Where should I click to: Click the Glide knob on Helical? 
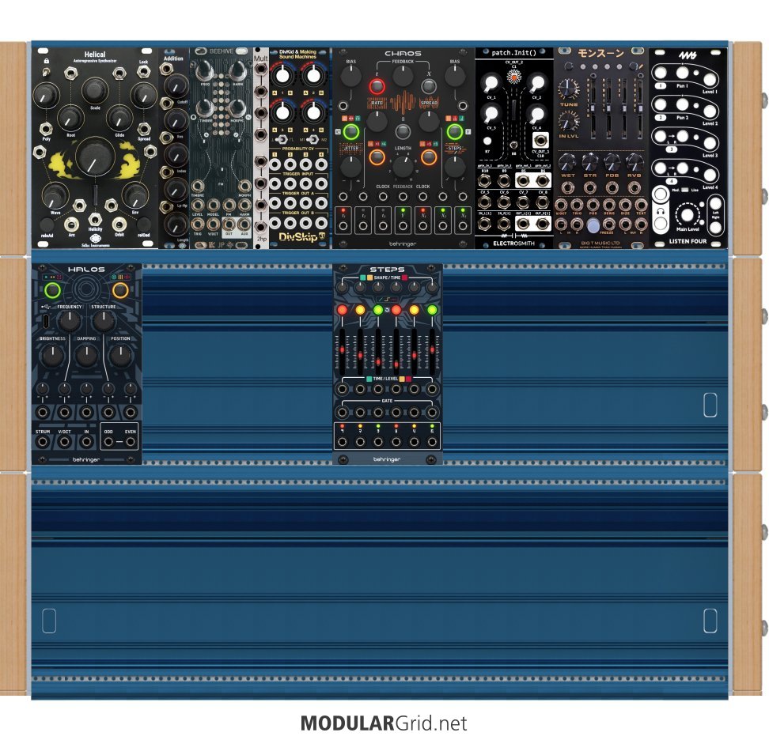click(x=119, y=118)
